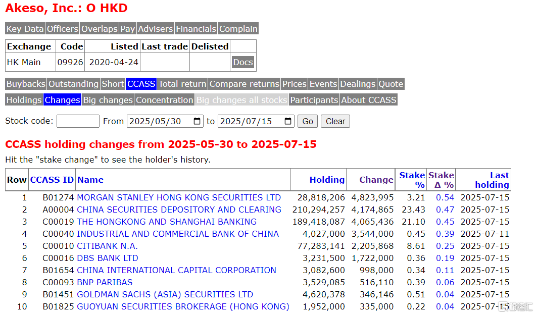Switch to the Outstanding tab
This screenshot has width=536, height=315.
tap(73, 84)
